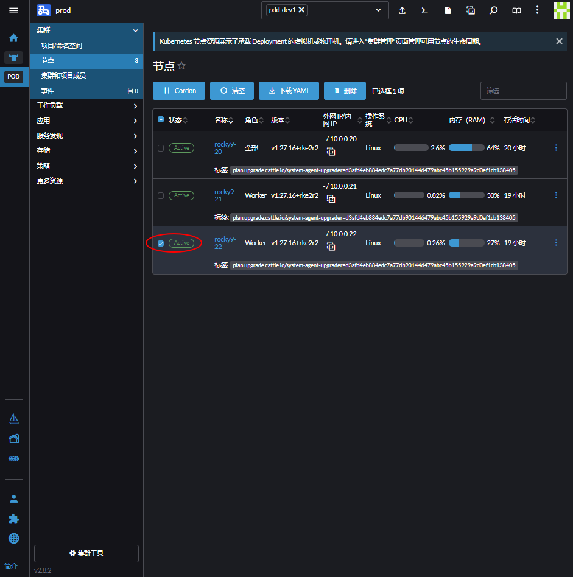Open 项目/命名空间 in the sidebar

click(86, 46)
